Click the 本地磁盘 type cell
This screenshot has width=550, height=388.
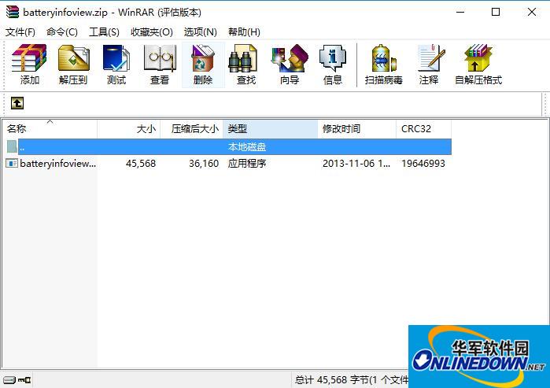click(247, 146)
